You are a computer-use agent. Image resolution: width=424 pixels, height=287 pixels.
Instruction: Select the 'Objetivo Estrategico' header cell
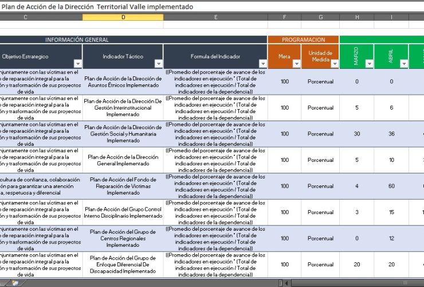coord(41,56)
